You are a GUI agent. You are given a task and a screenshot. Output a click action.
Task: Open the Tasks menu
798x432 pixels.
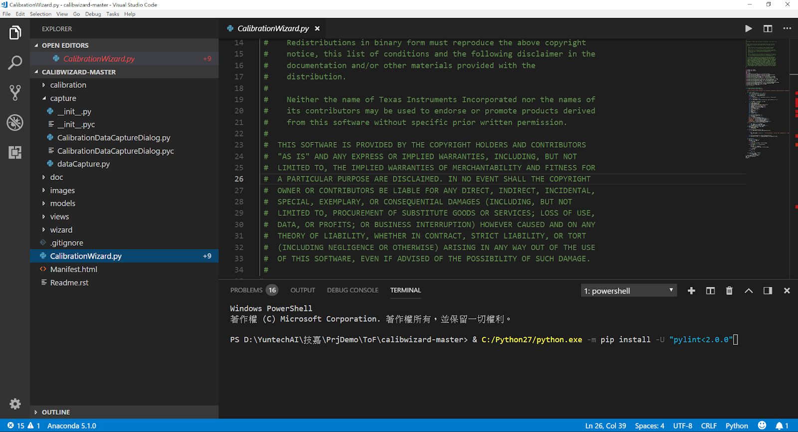click(113, 14)
